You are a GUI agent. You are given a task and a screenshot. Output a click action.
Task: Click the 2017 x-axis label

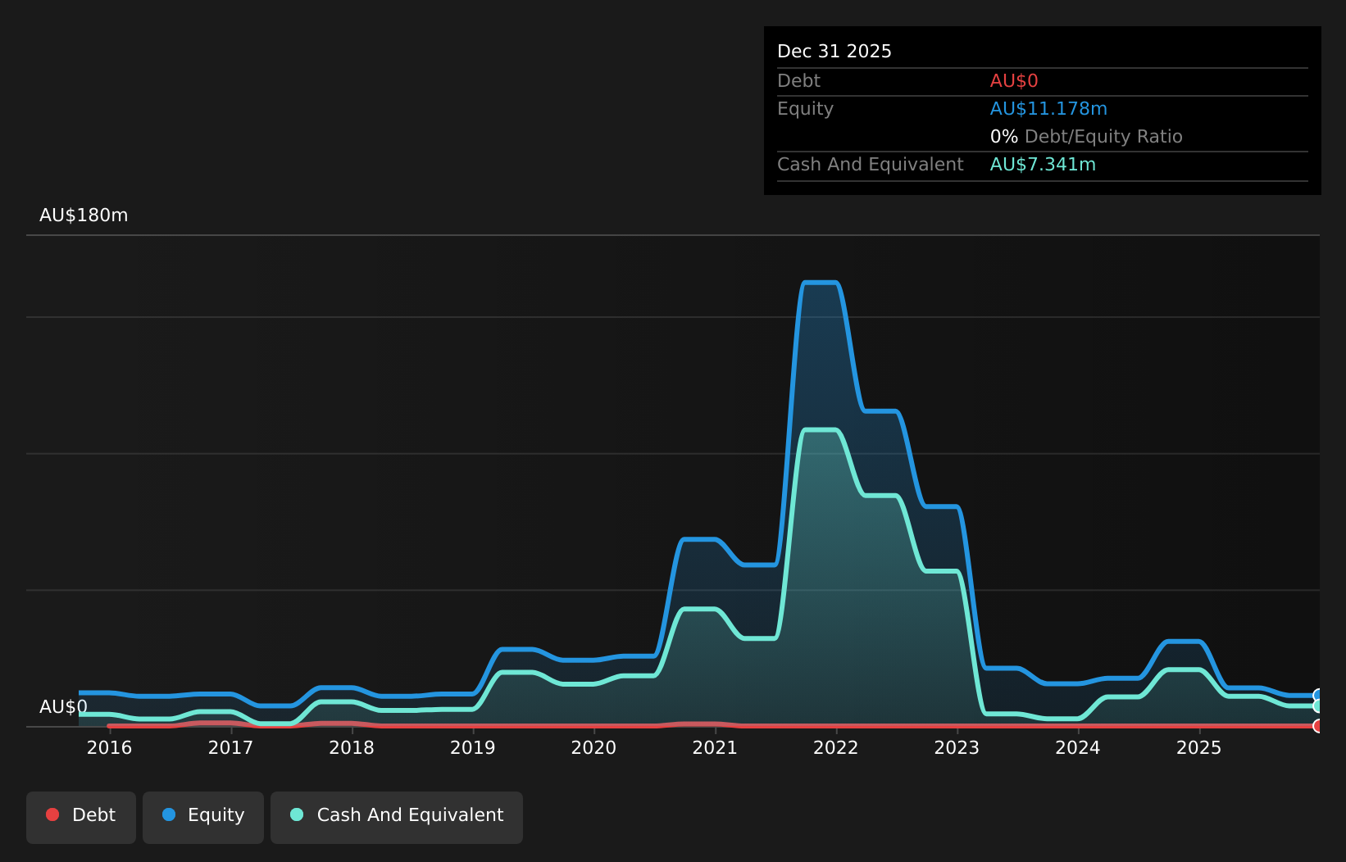click(x=230, y=747)
